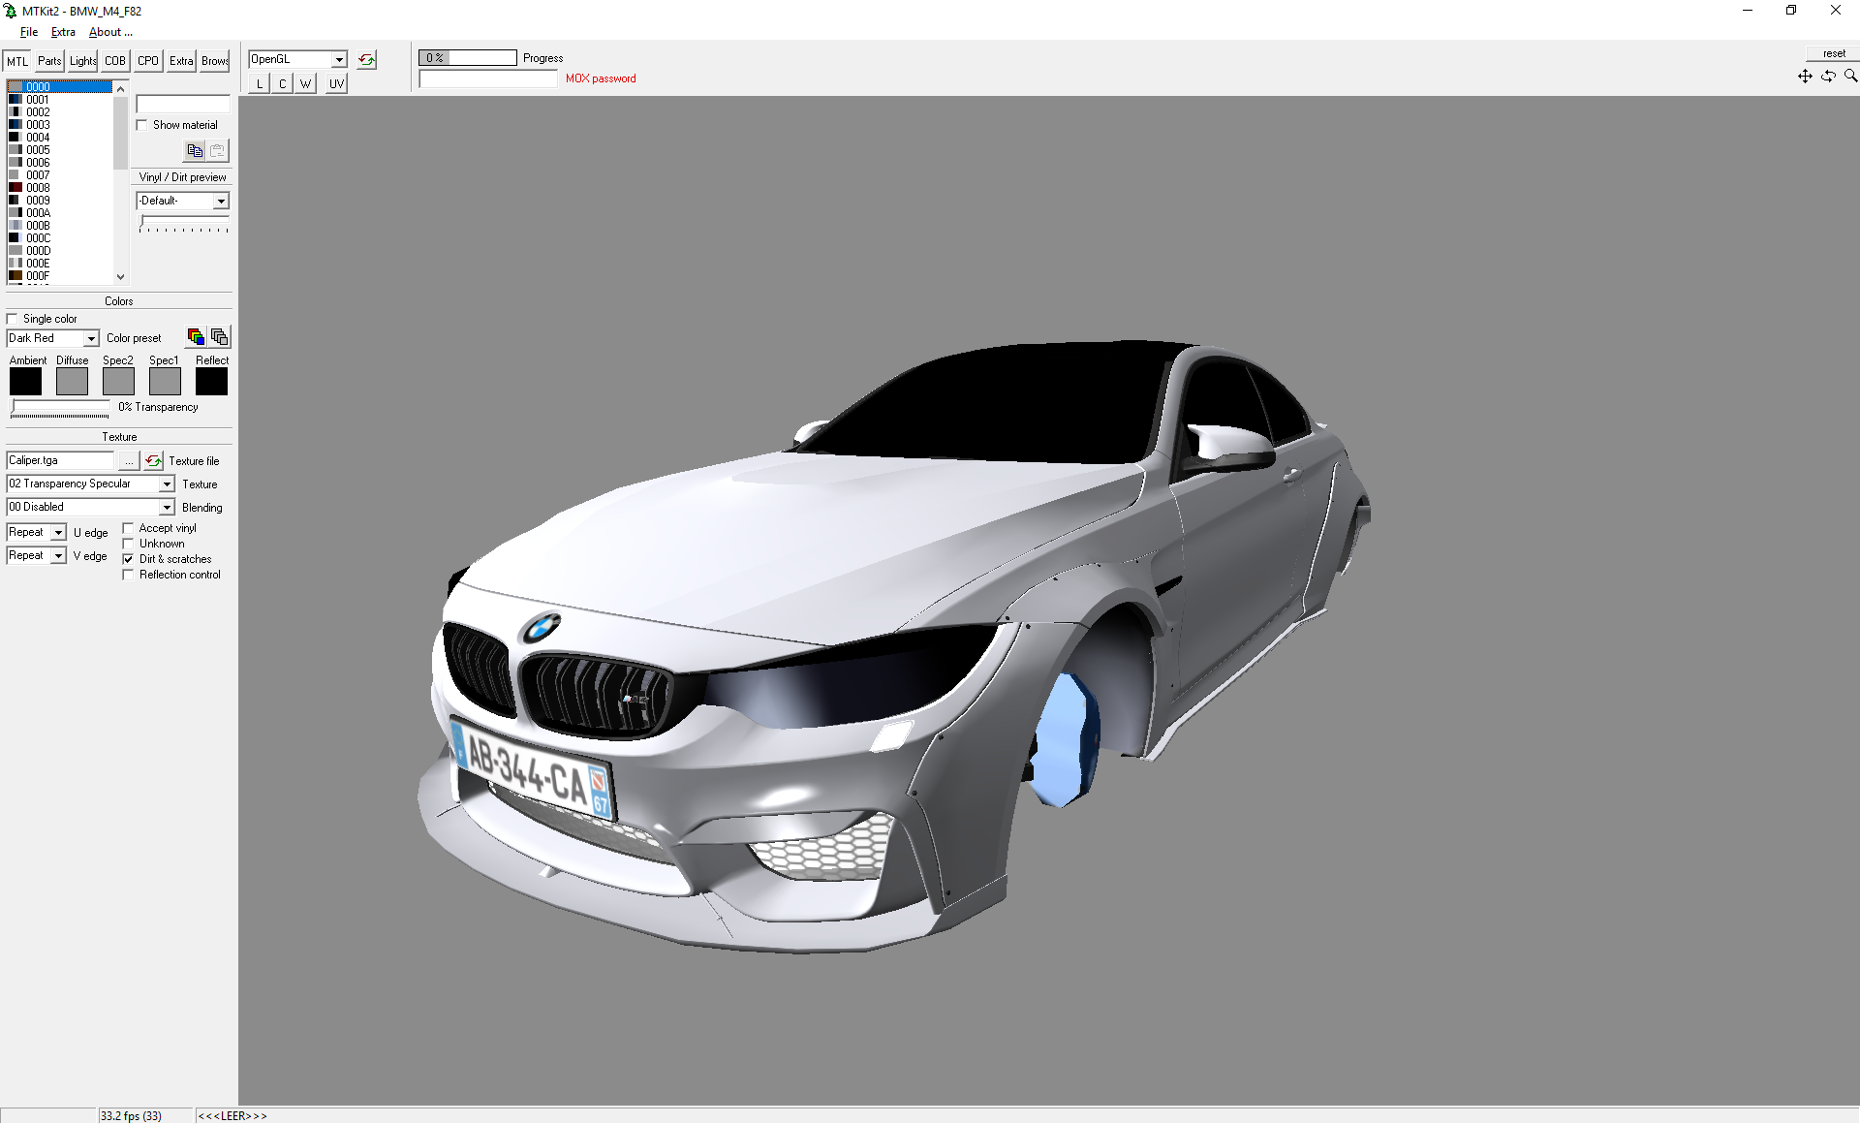Select material 0001 in the list

59,100
